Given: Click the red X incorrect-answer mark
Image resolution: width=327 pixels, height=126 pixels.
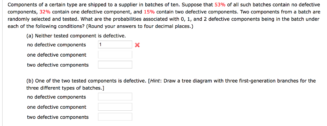Looking at the screenshot, I should click(x=137, y=45).
